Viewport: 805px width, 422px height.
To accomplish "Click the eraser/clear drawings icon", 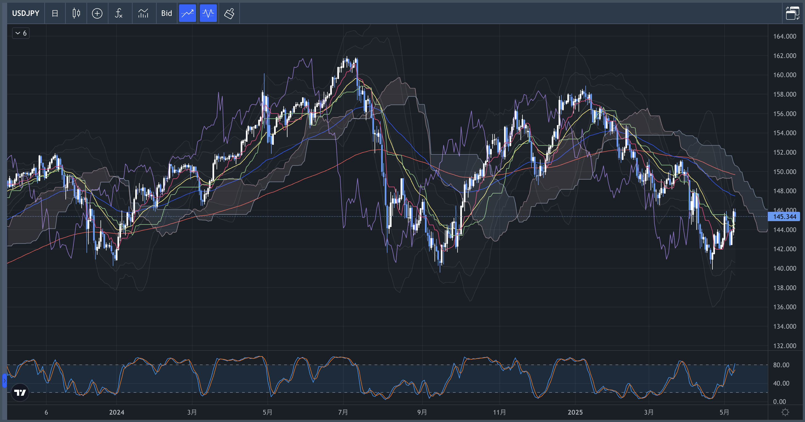I will tap(229, 13).
